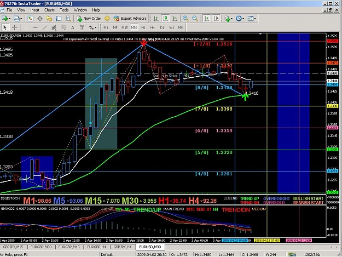Zoom out of the chart

point(195,19)
